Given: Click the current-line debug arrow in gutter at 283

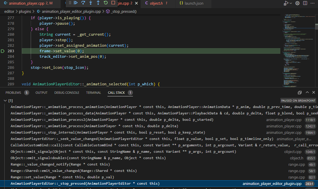Looking at the screenshot, I should click(x=3, y=51).
